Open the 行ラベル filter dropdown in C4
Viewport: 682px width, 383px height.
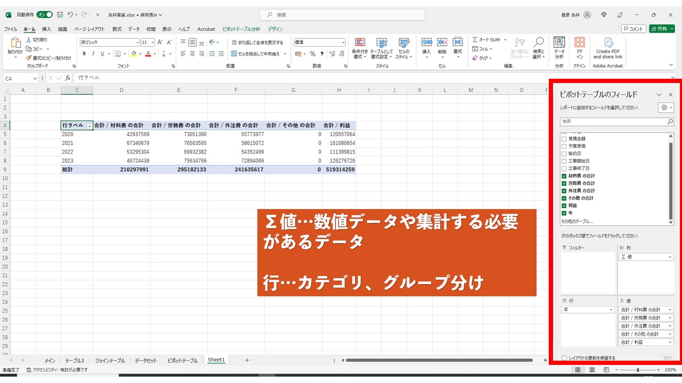pyautogui.click(x=89, y=126)
